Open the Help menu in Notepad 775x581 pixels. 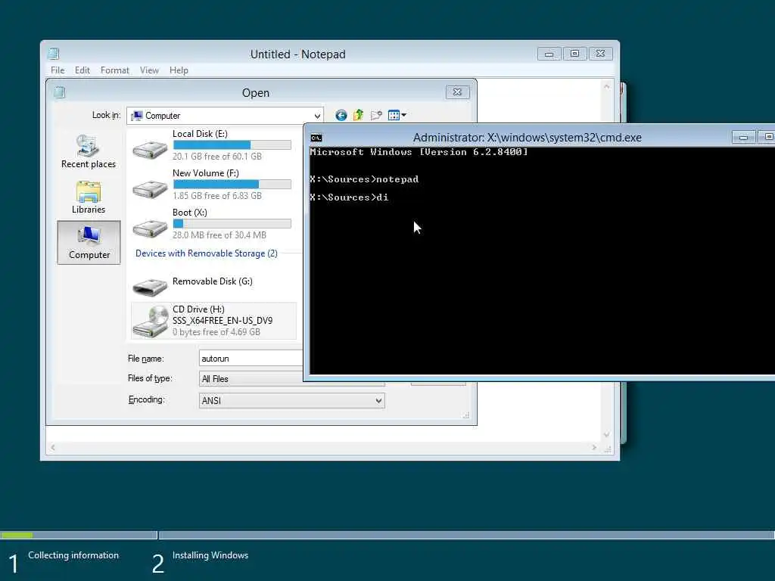pos(179,70)
